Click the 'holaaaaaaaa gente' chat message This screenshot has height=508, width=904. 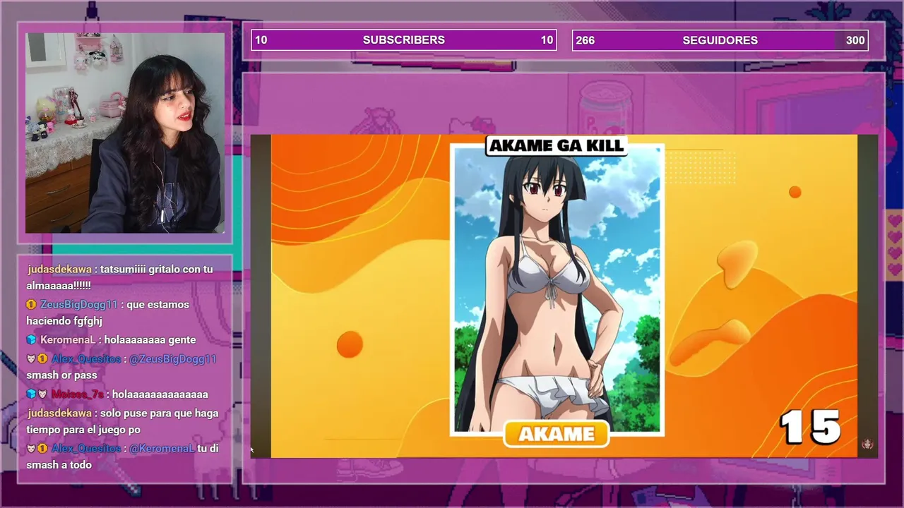pyautogui.click(x=150, y=340)
